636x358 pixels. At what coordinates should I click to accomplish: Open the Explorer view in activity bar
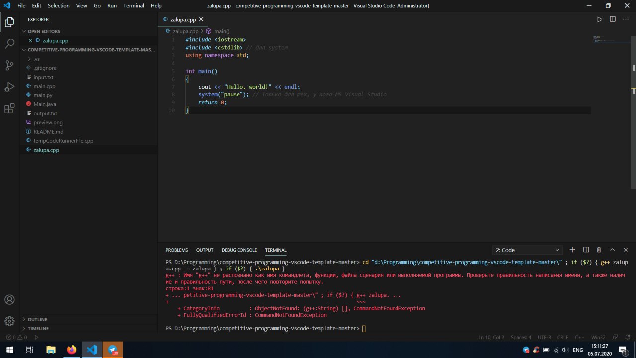9,22
